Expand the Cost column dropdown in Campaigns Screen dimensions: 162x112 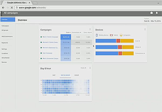coord(68,33)
